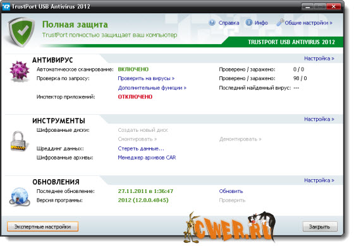354x246 pixels.
Task: Open Экспертные настройки button
Action: (43, 226)
